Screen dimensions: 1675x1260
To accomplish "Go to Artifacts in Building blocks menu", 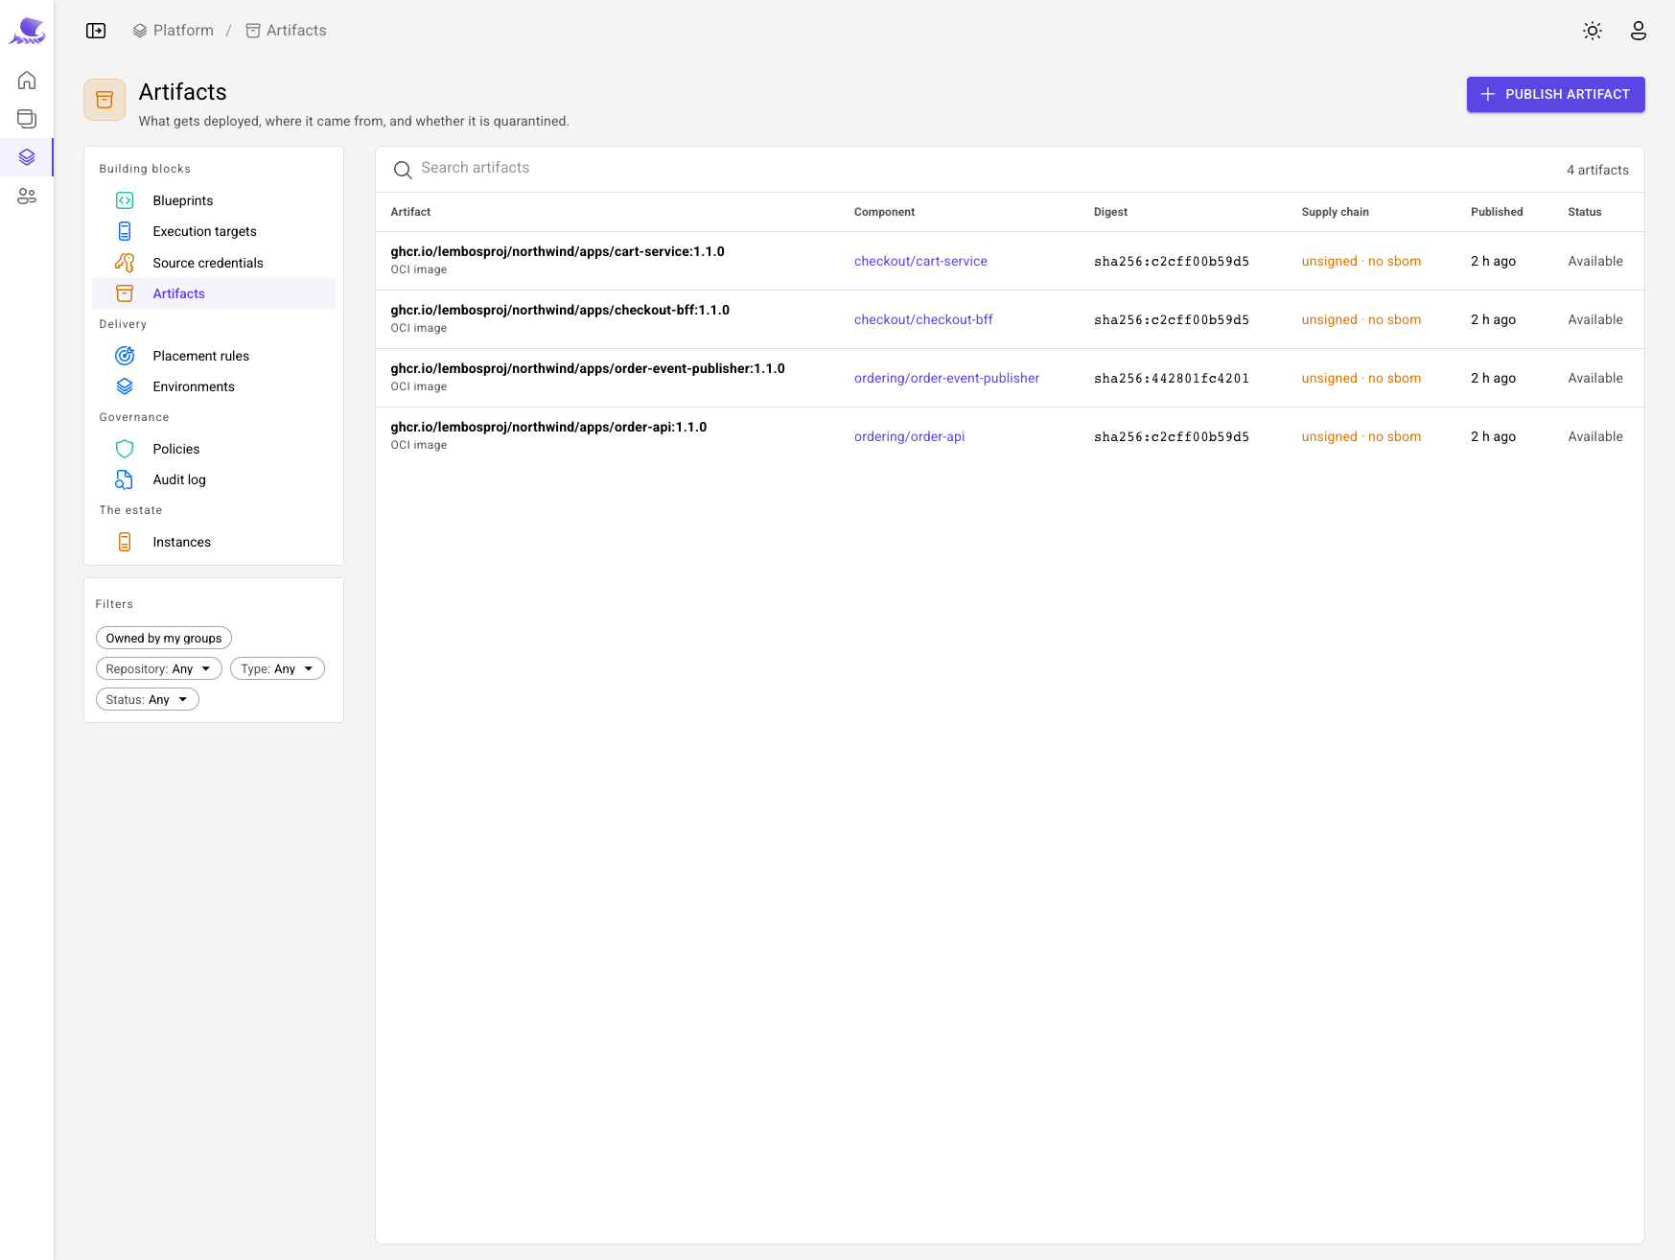I will click(214, 293).
